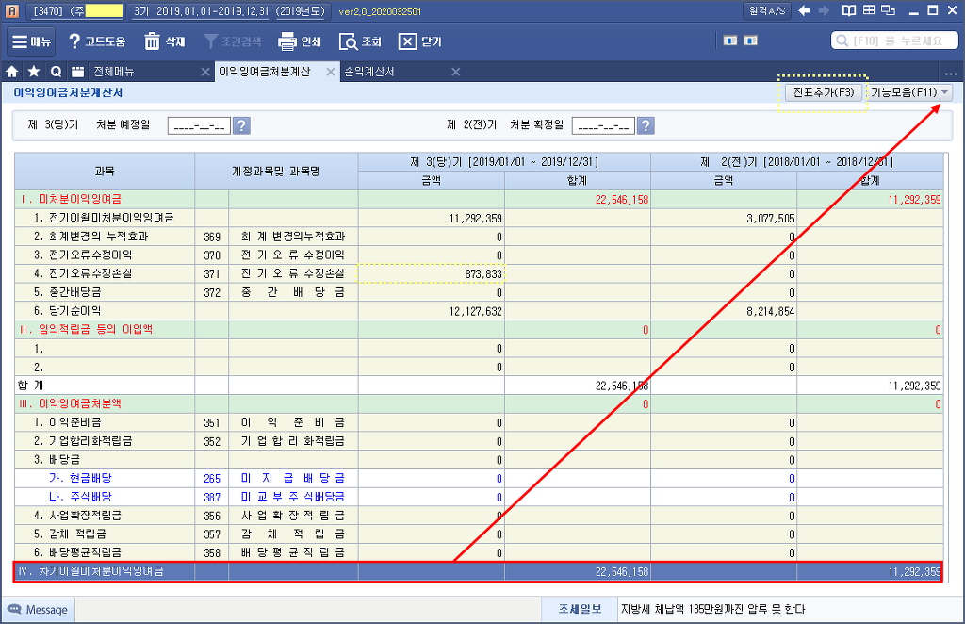Click the 조회 search icon
The width and height of the screenshot is (965, 624).
pyautogui.click(x=348, y=41)
